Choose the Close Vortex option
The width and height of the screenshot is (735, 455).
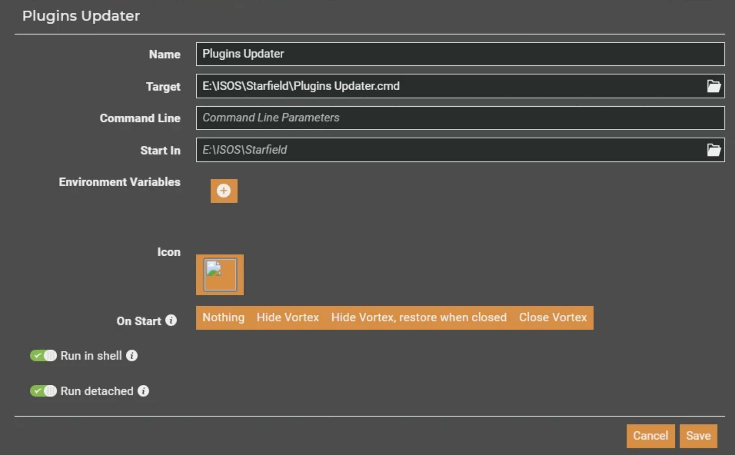[x=553, y=317]
